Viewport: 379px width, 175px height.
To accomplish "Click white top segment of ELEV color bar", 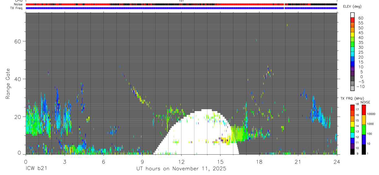I will [352, 15].
